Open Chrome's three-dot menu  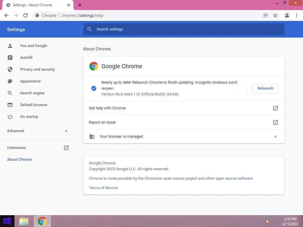click(296, 15)
